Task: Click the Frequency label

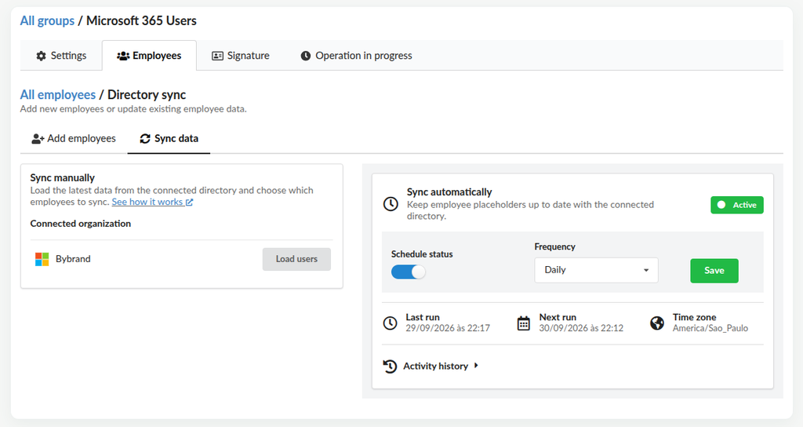Action: click(555, 247)
